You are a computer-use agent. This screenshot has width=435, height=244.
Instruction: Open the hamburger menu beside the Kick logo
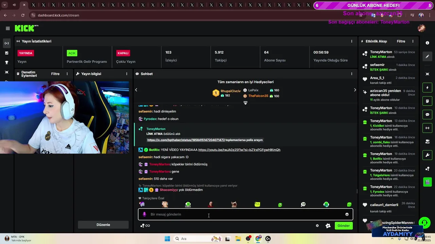(7, 28)
